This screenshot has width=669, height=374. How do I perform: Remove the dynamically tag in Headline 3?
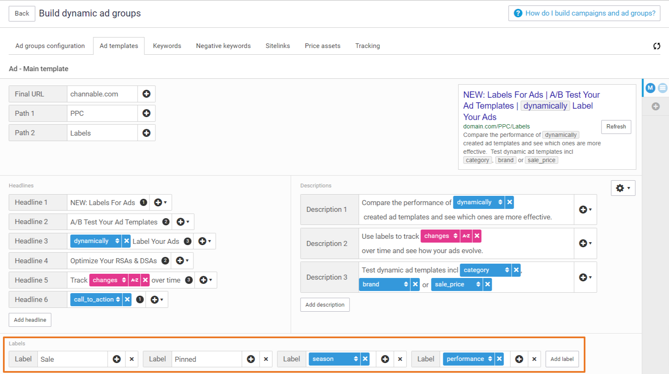point(127,241)
